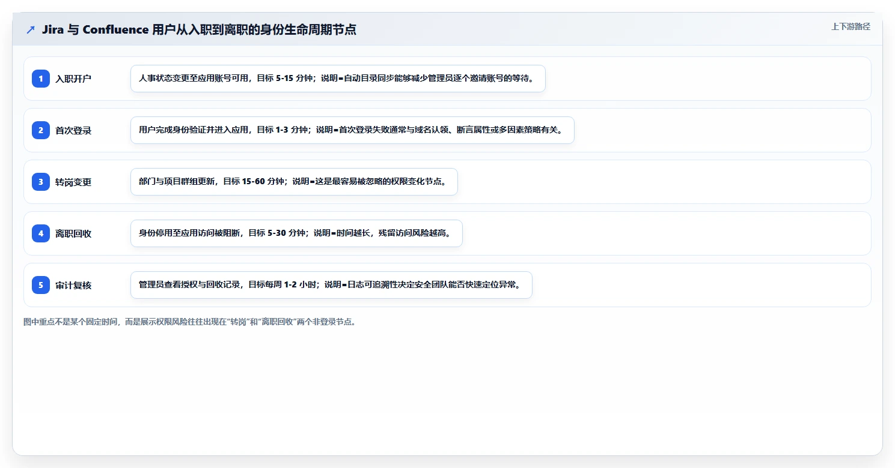Open the description box mentioning 目标 15-60 分钟

pos(294,182)
